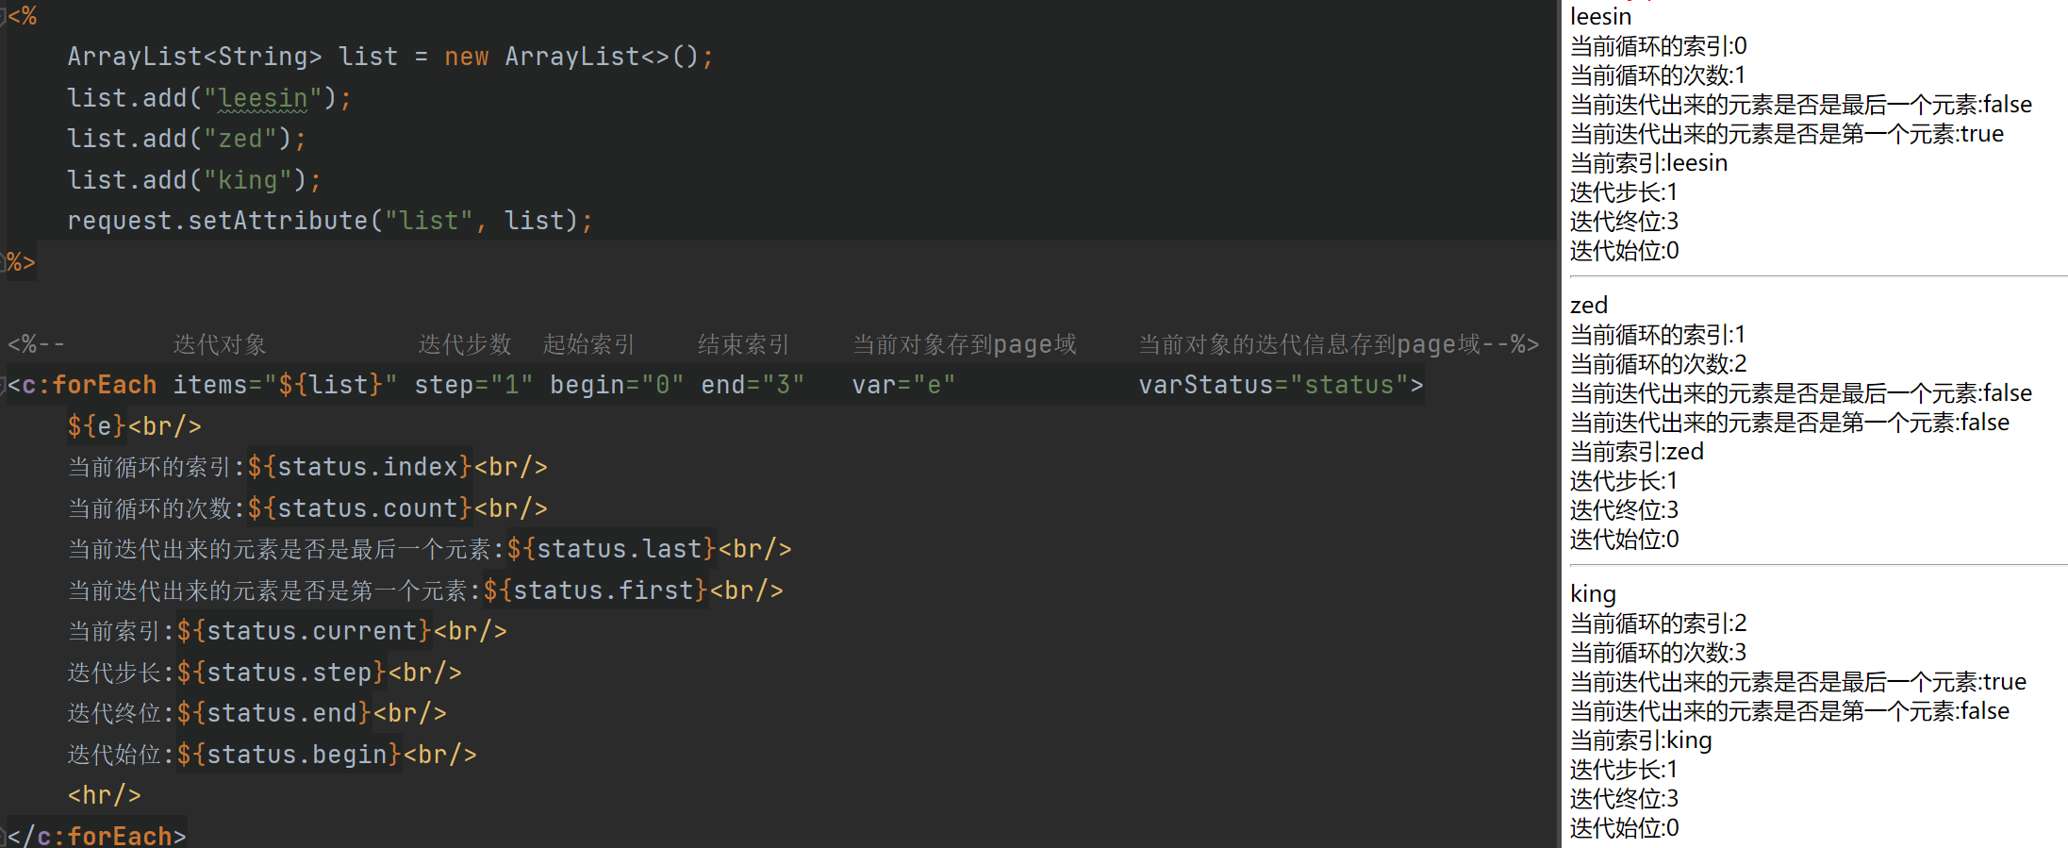Click output line 当前循环的次数:2

pos(1658,364)
